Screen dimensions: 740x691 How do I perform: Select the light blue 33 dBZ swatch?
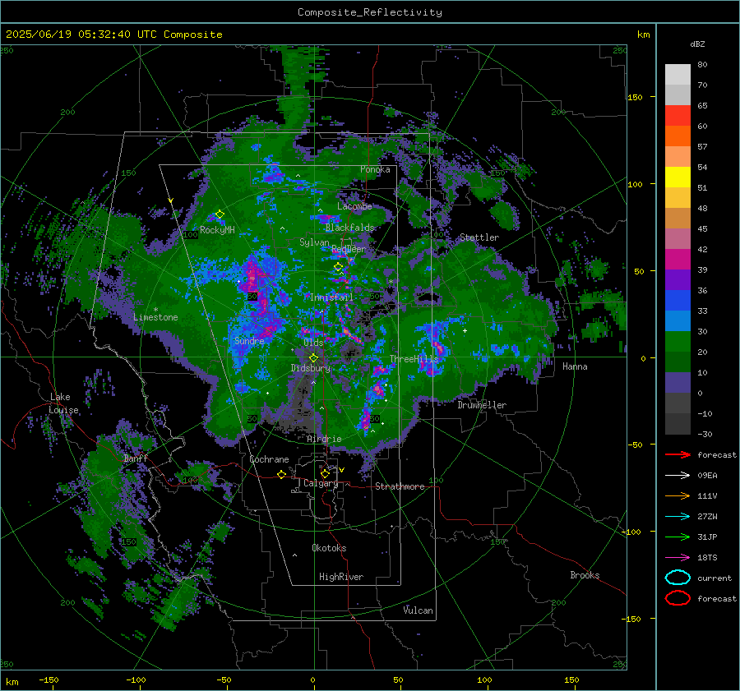(678, 321)
